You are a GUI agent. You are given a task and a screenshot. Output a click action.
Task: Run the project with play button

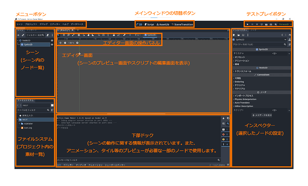[248, 25]
